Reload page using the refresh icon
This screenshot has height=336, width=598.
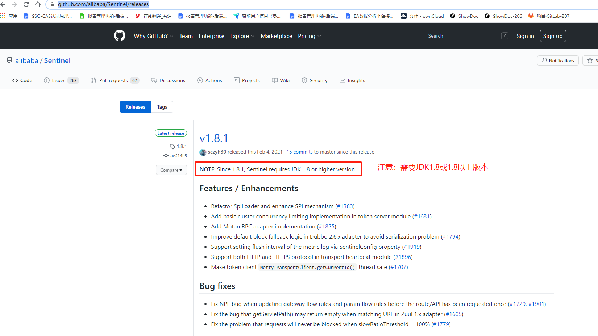point(26,4)
